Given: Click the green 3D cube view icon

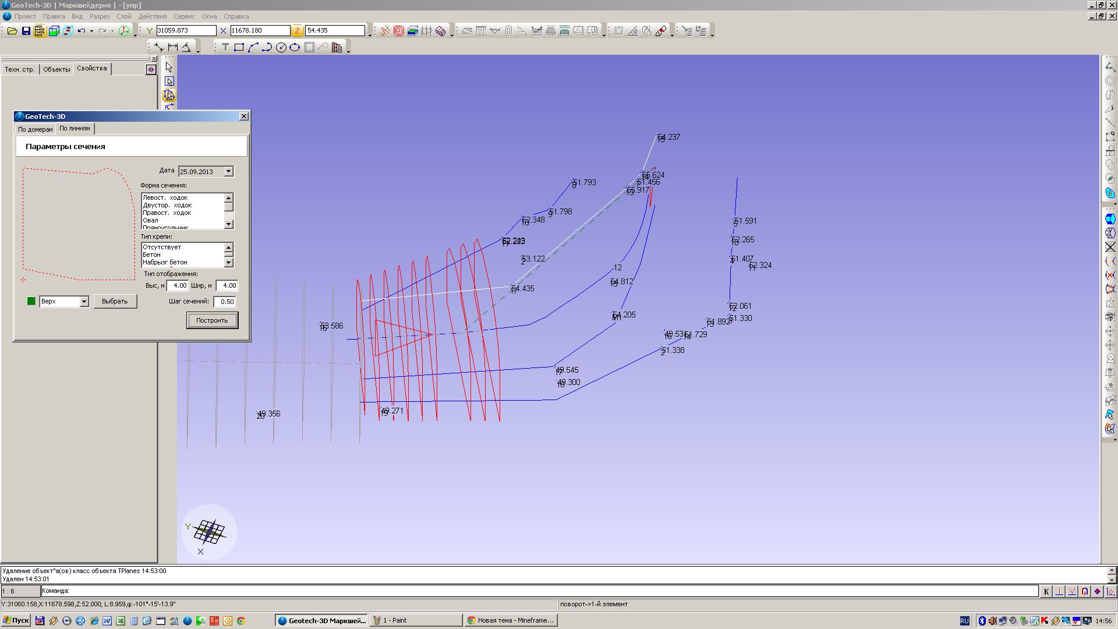Looking at the screenshot, I should [x=54, y=31].
